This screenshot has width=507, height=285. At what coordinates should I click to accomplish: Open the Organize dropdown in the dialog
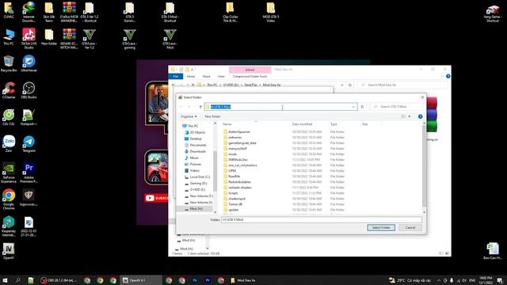point(189,116)
